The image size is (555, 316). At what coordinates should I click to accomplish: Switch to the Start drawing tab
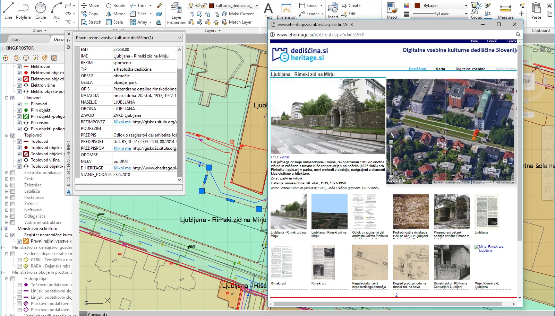[x=16, y=39]
